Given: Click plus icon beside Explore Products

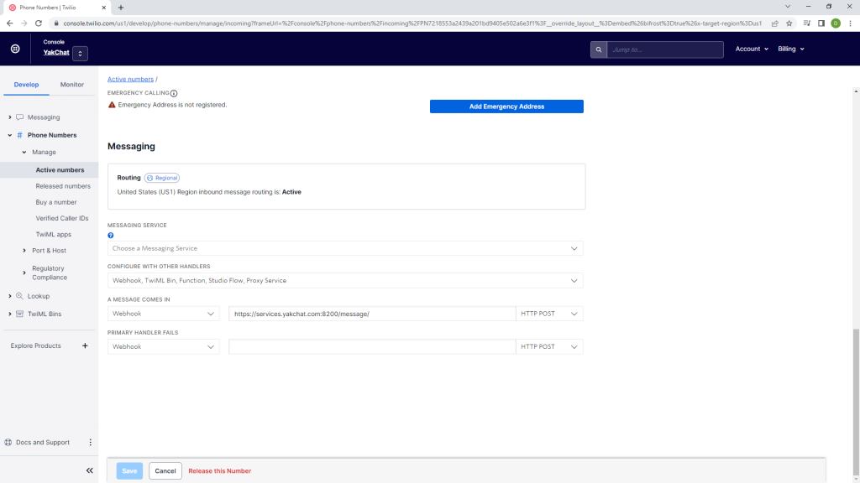Looking at the screenshot, I should [85, 345].
